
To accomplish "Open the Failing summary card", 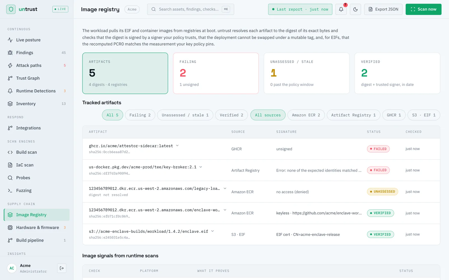I will coord(216,73).
